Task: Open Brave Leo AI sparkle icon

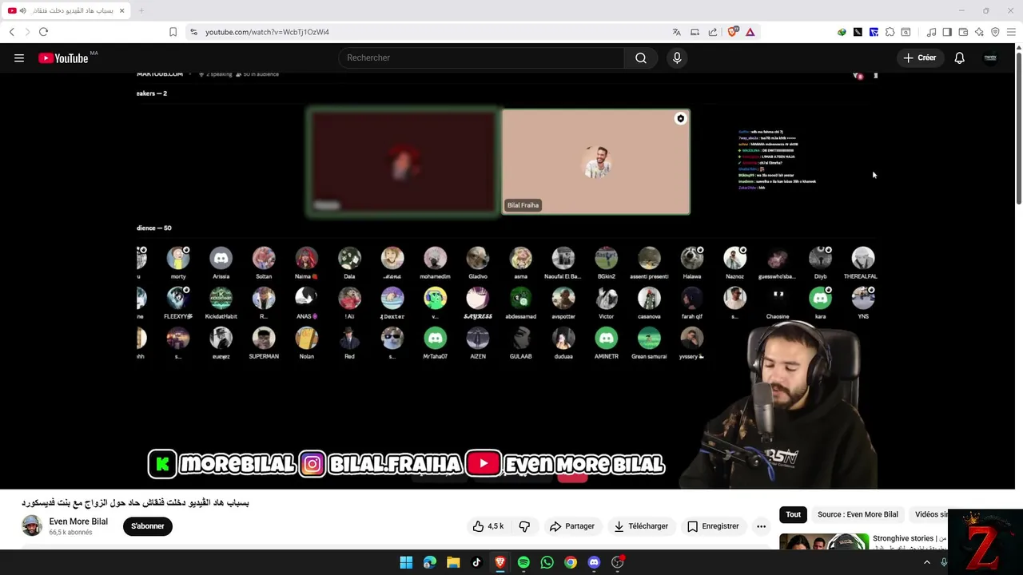Action: 979,32
